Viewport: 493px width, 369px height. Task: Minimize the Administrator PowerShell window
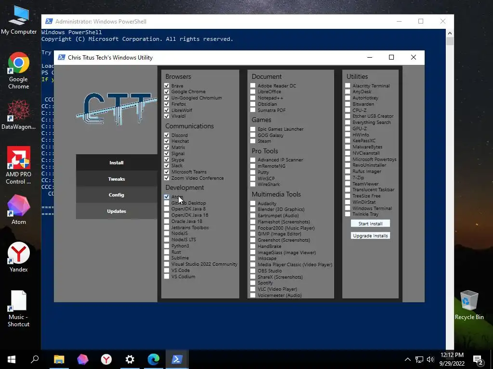[399, 21]
